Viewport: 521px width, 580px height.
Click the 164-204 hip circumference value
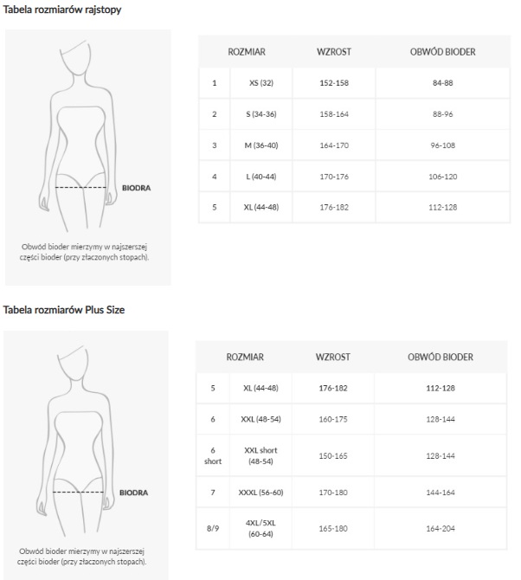click(x=441, y=528)
